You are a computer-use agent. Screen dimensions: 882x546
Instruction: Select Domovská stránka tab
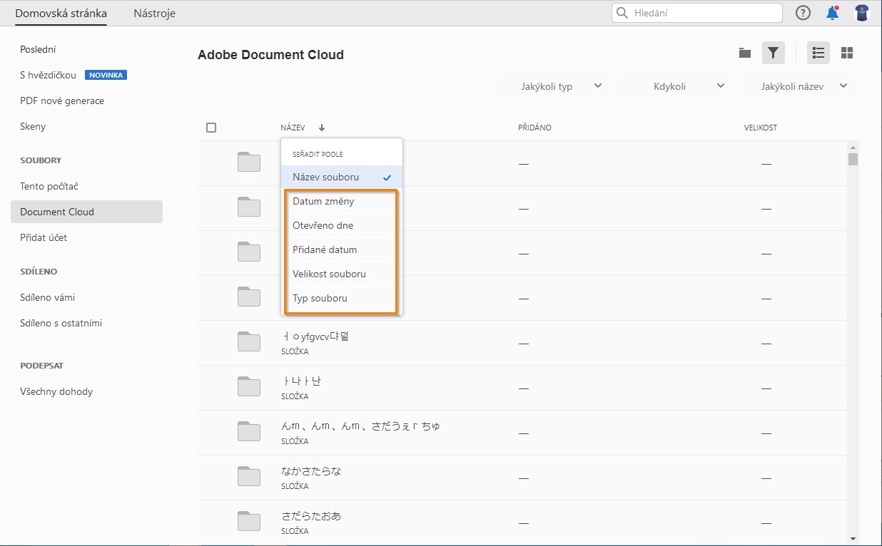pyautogui.click(x=61, y=13)
